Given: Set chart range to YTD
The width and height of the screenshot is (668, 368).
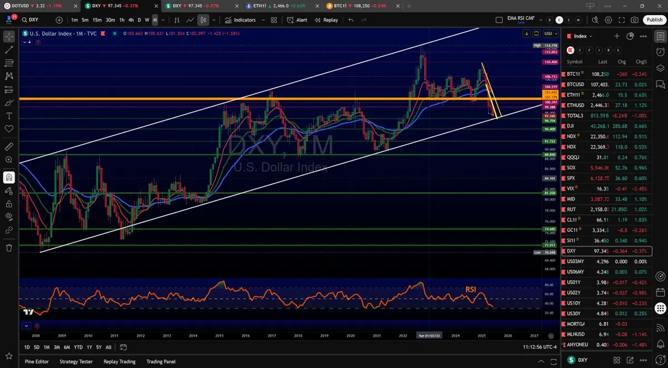Looking at the screenshot, I should click(x=78, y=347).
